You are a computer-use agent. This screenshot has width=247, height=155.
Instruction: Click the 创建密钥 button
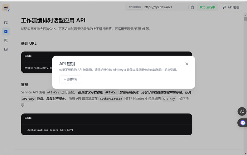point(70,79)
